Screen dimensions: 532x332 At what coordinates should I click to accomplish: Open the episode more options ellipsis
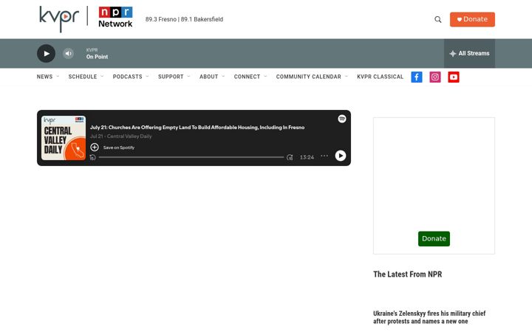pyautogui.click(x=324, y=156)
